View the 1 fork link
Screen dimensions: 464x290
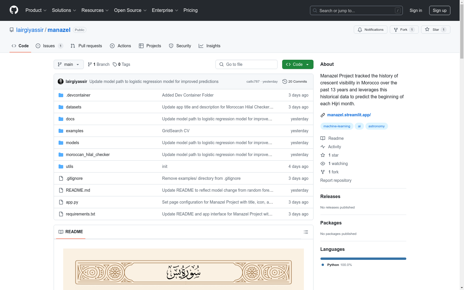329,172
